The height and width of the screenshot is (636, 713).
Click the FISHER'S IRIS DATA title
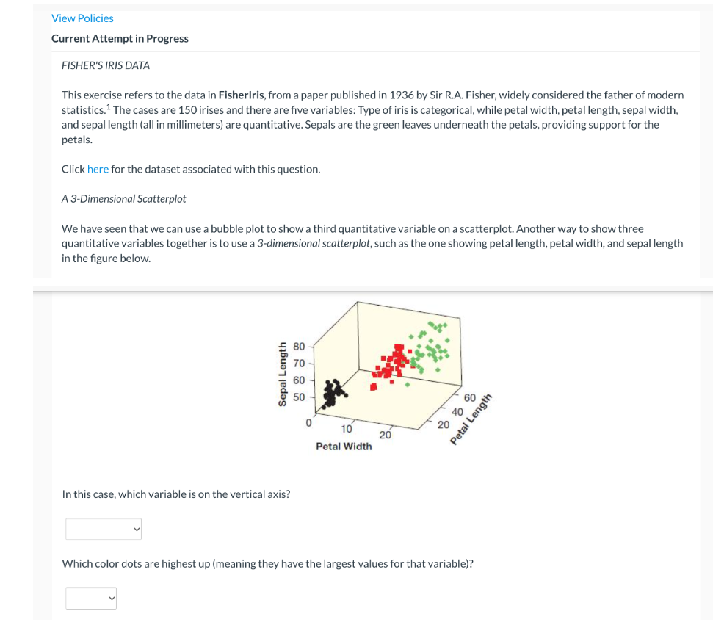click(x=105, y=65)
